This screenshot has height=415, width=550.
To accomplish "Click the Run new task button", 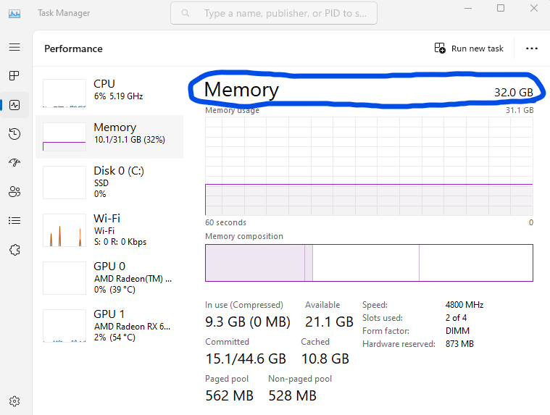I will 469,49.
